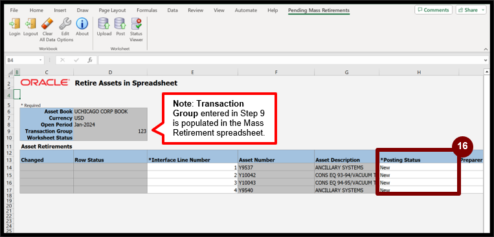Image resolution: width=494 pixels, height=237 pixels.
Task: Open the Page Layout tab
Action: (112, 10)
